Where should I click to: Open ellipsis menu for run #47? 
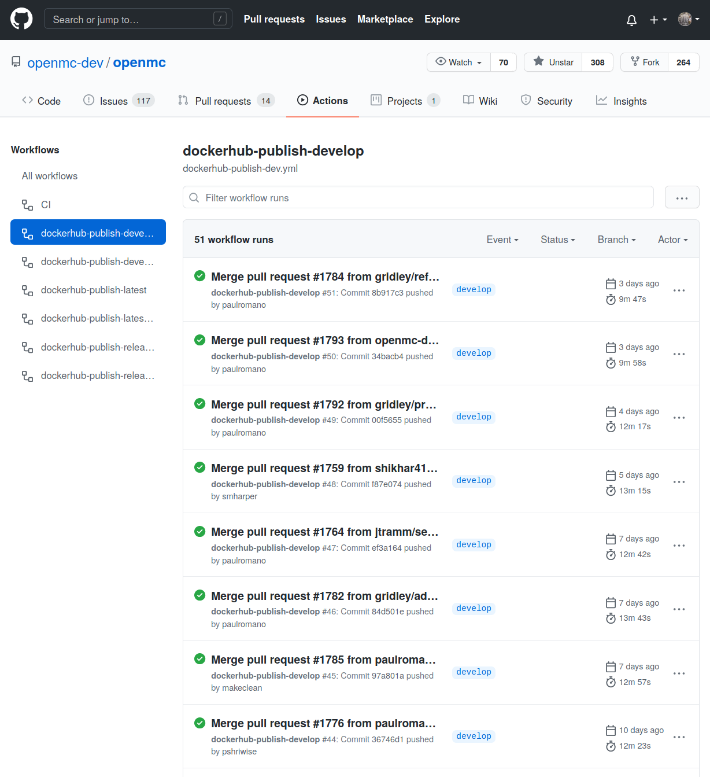point(679,545)
